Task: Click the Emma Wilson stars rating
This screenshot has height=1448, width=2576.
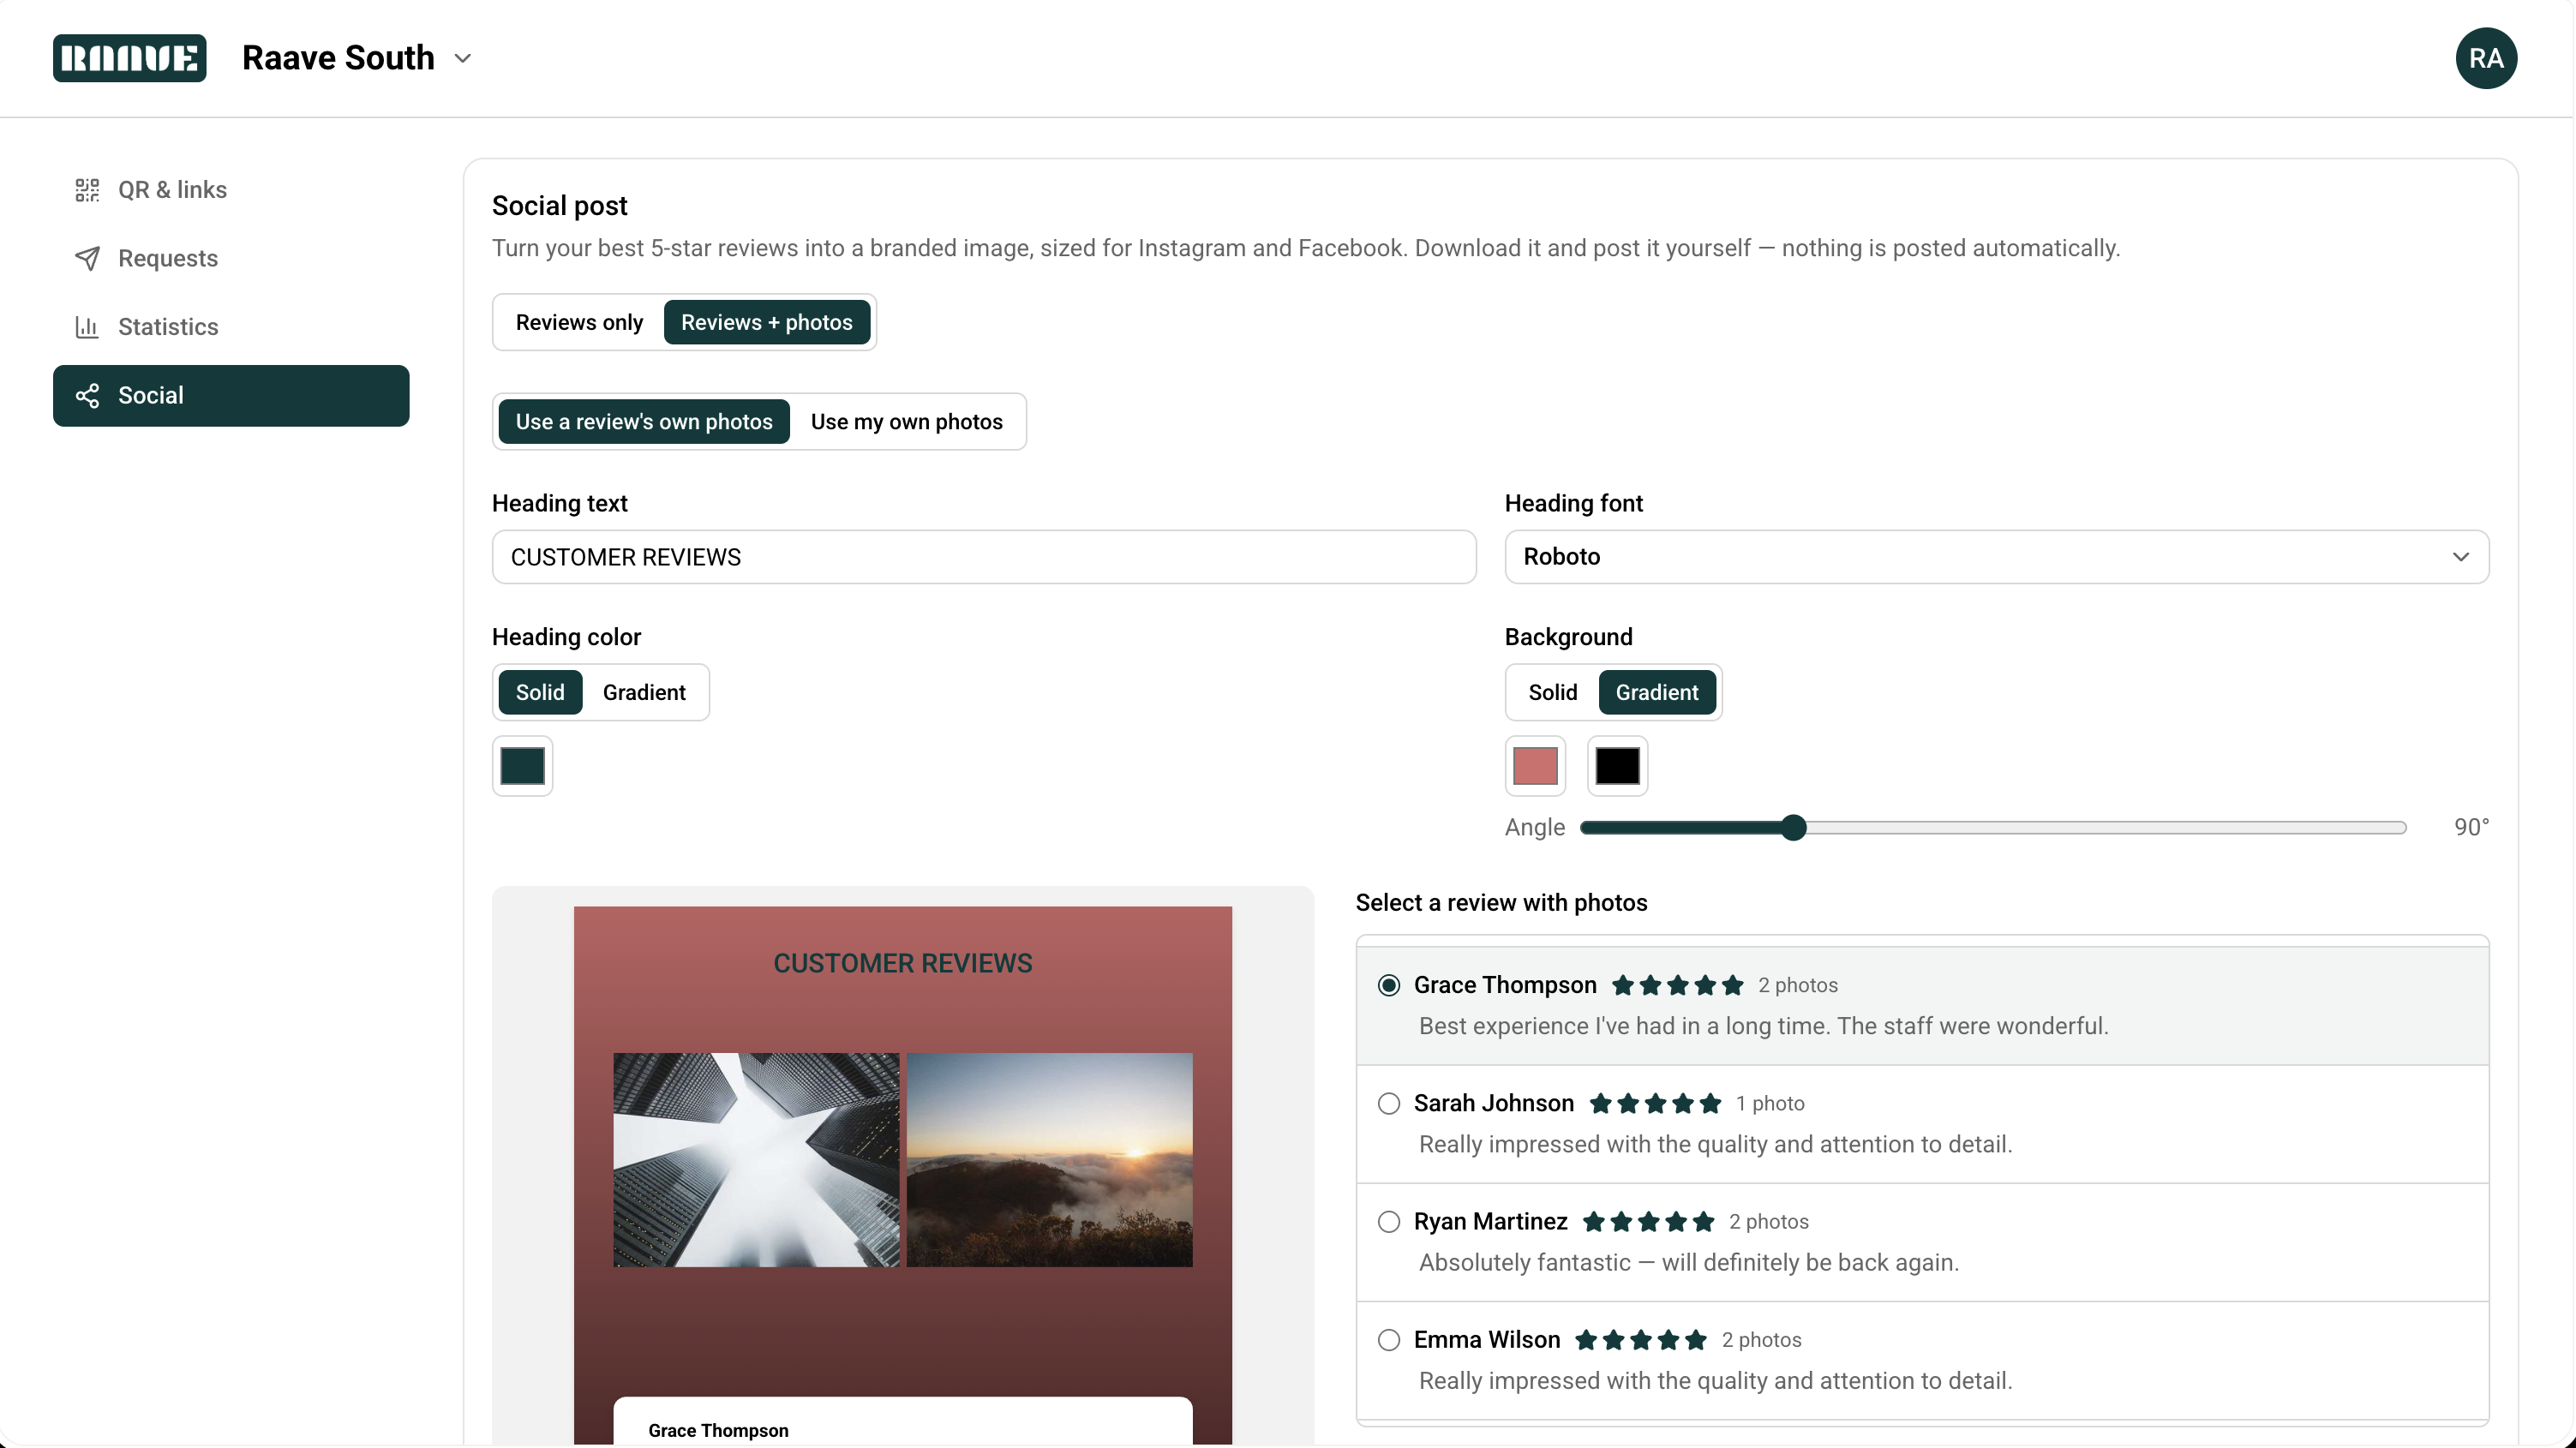Action: pos(1640,1340)
